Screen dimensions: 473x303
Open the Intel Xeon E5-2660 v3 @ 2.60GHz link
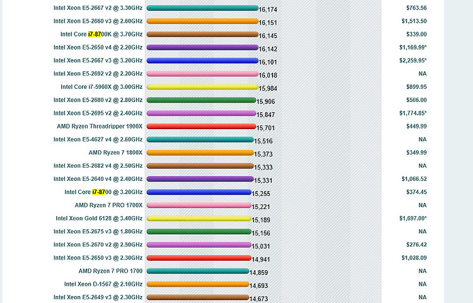pyautogui.click(x=98, y=21)
